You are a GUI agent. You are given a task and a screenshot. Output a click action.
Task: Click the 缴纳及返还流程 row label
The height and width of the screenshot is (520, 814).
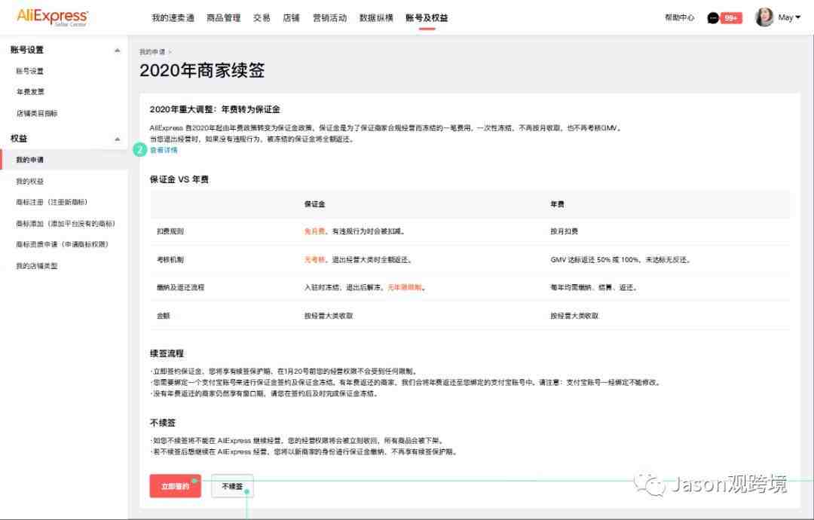pyautogui.click(x=180, y=287)
